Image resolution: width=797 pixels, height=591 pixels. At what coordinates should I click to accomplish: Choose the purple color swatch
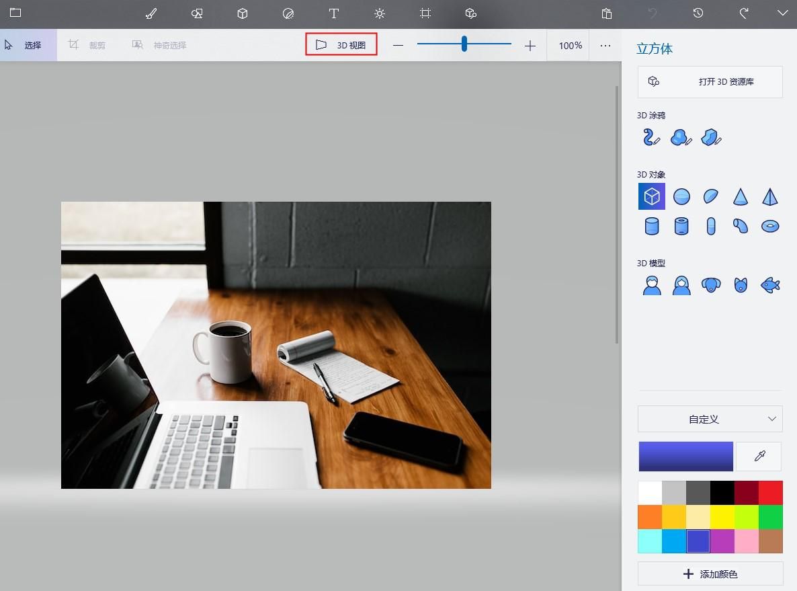pyautogui.click(x=722, y=541)
